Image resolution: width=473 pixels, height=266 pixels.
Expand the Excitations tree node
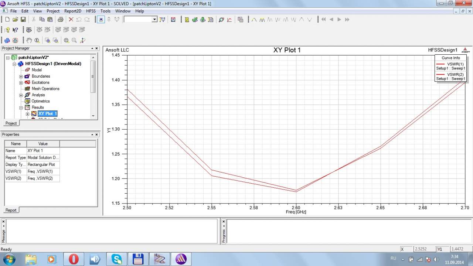(x=21, y=83)
